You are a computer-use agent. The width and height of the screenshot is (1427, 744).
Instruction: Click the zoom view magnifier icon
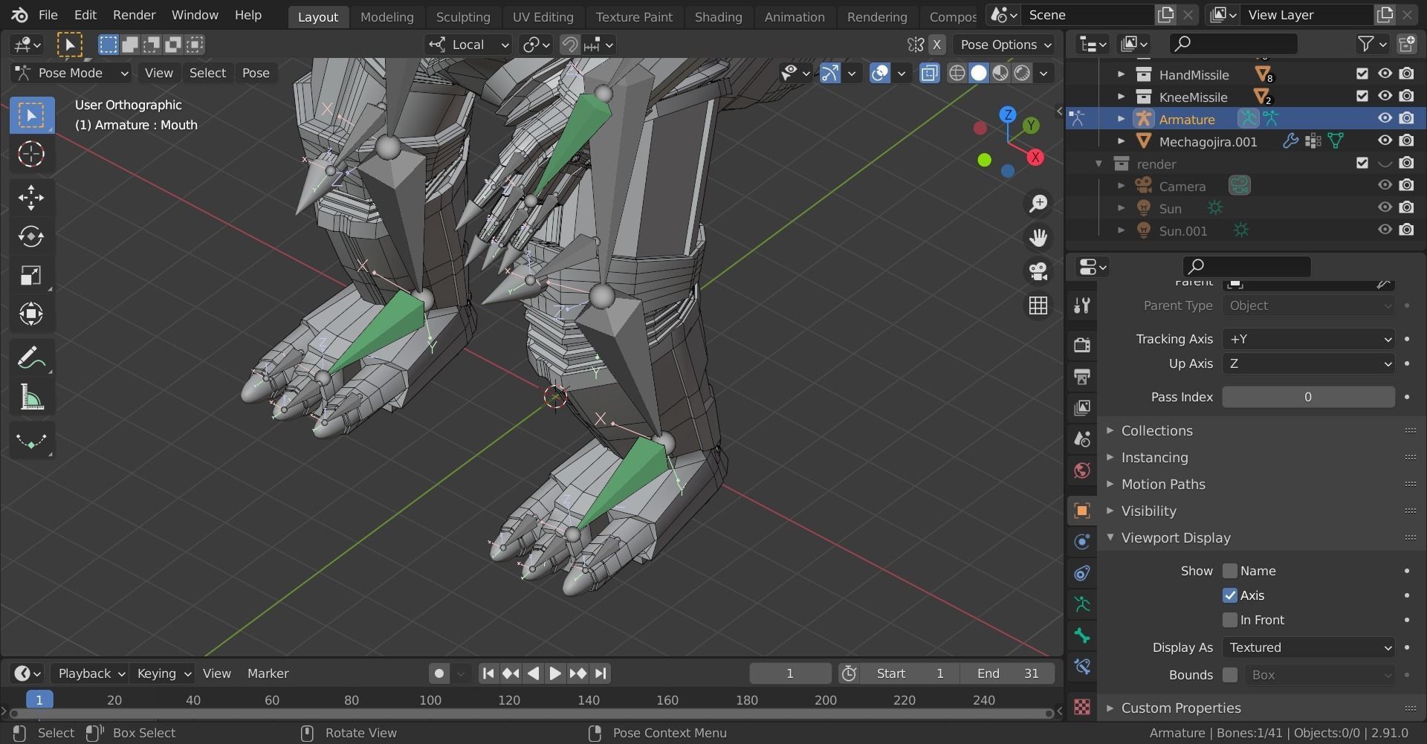(x=1038, y=204)
